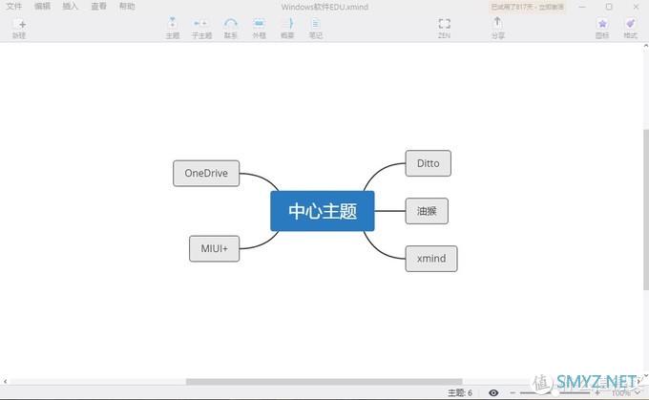Viewport: 649px width, 400px height.
Task: Toggle the eye visibility icon in status bar
Action: coord(493,392)
